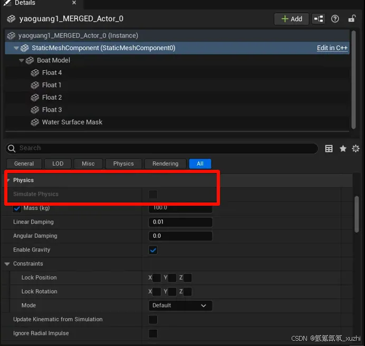Click component tree scrollbar
Screen dimensions: 365x346
[x=353, y=80]
